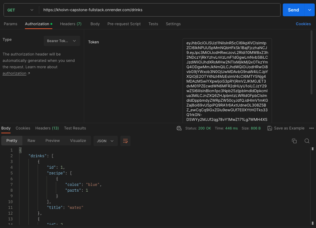
Task: Click the "drinks" key on line 2
Action: [x=37, y=156]
